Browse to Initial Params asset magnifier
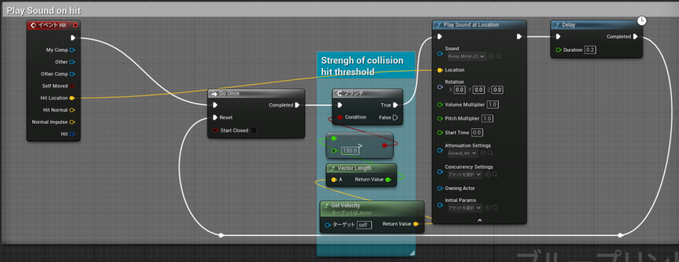The width and height of the screenshot is (679, 262). click(495, 208)
